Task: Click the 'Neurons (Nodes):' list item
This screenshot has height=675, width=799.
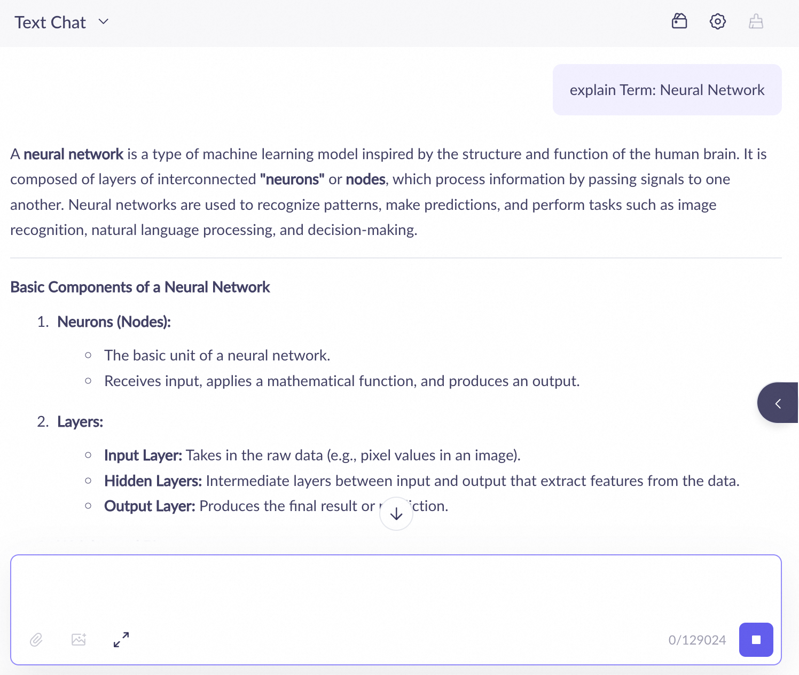Action: pos(114,322)
